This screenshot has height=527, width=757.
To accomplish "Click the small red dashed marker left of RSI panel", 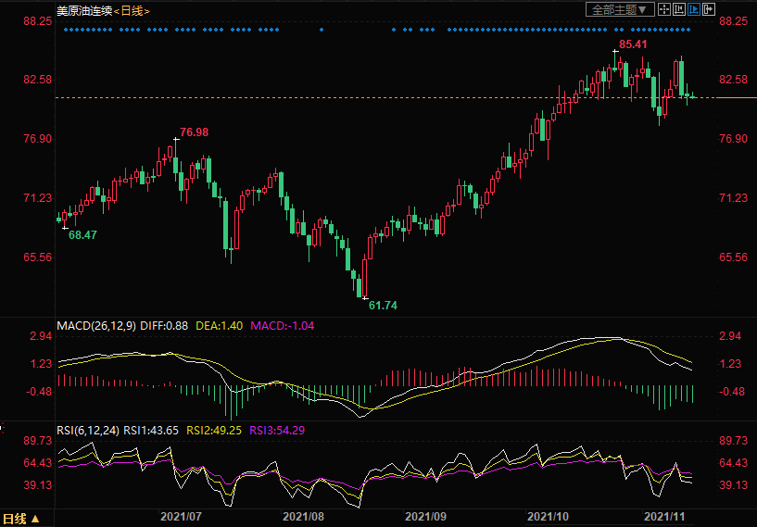I will (x=3, y=429).
